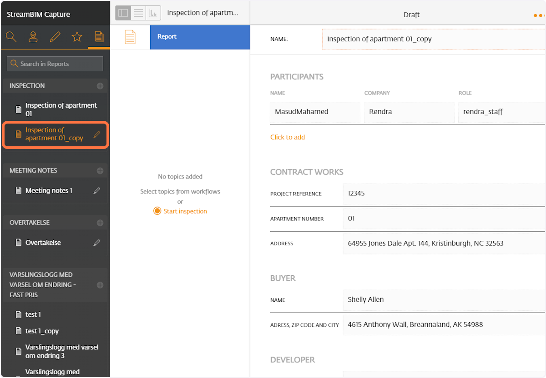This screenshot has width=546, height=378.
Task: Click the Start inspection link text
Action: [185, 211]
